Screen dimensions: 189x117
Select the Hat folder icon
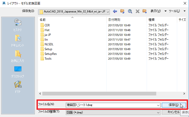42,30
